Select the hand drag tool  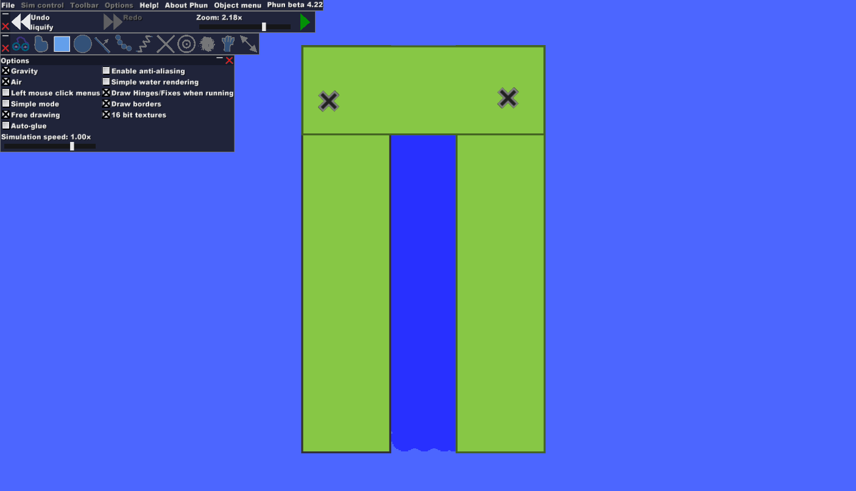pos(228,44)
